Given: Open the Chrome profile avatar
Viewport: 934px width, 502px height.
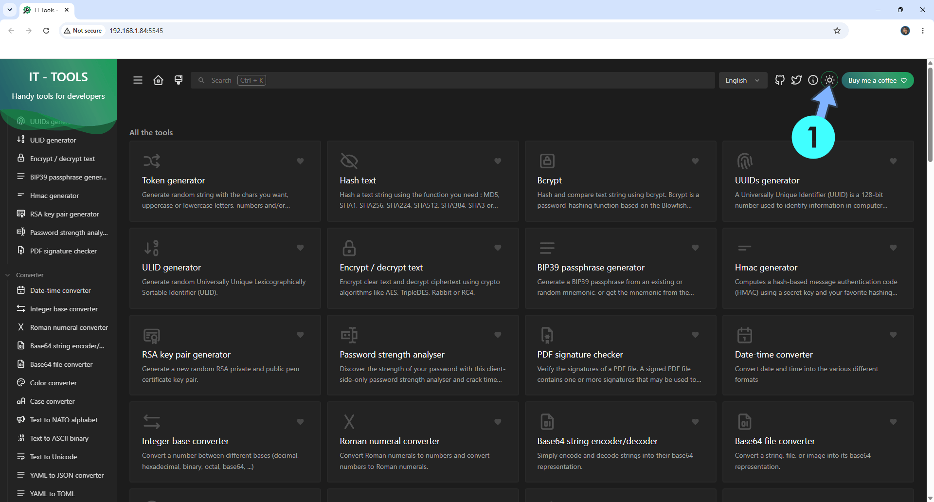Looking at the screenshot, I should pyautogui.click(x=905, y=31).
